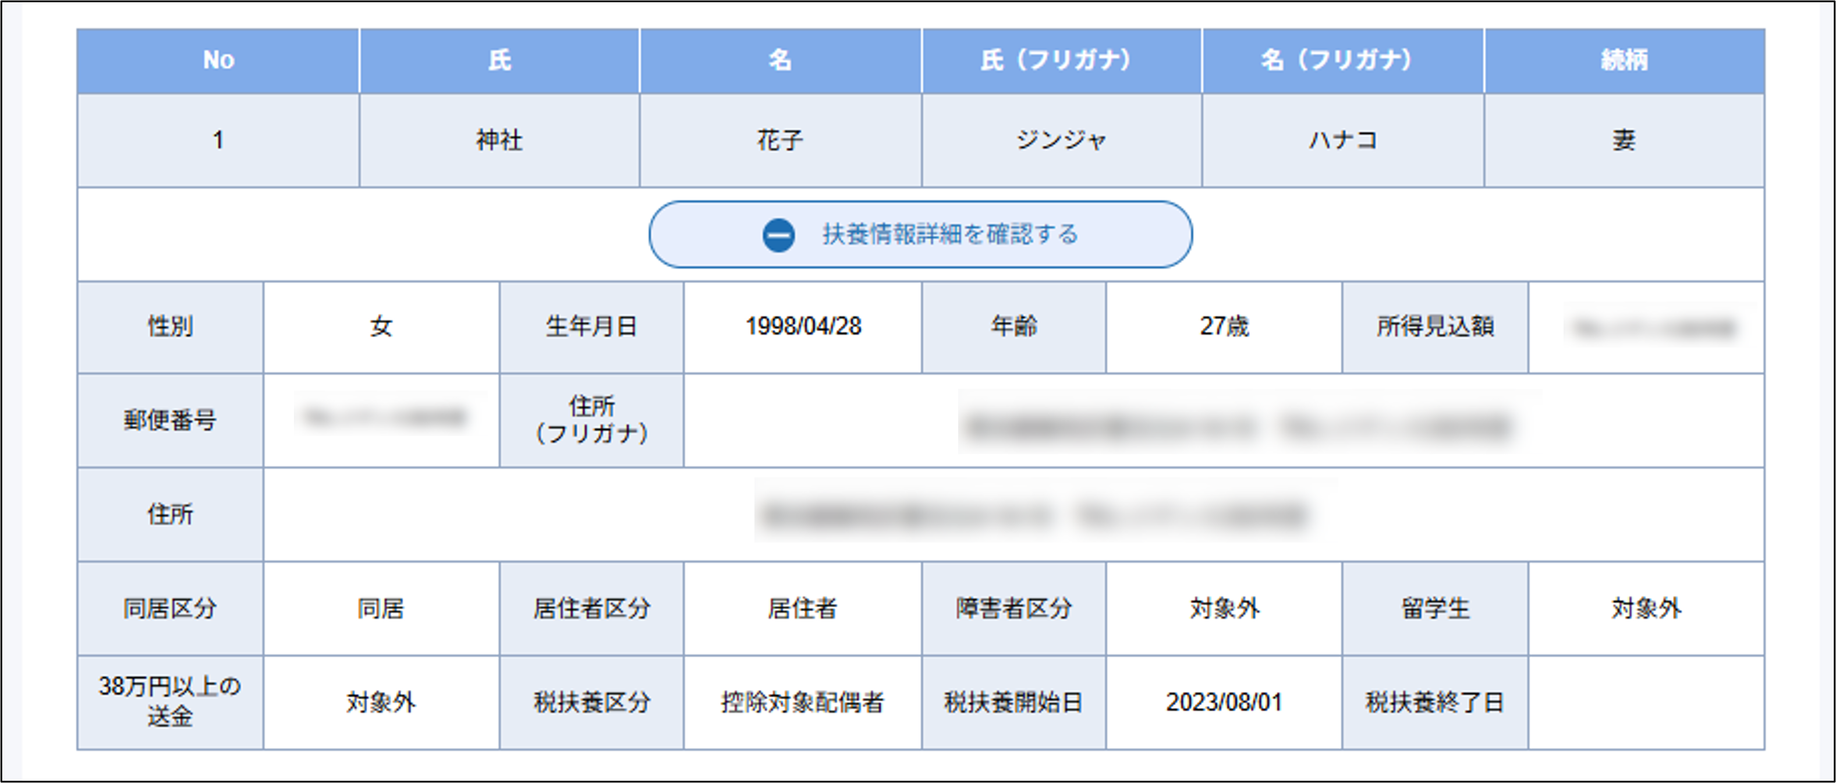Select the 花子 name cell
1836x783 pixels.
point(779,140)
